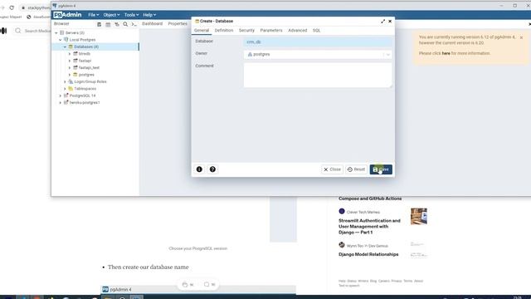Screen dimensions: 531x299
Task: Click inside the Comment text area
Action: tap(318, 76)
